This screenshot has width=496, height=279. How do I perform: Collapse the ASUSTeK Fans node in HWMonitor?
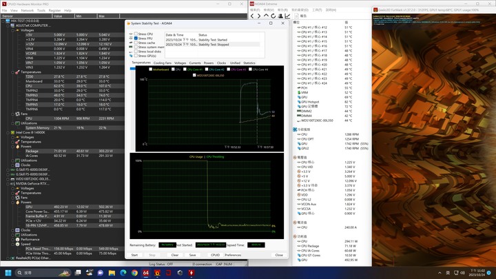12,114
